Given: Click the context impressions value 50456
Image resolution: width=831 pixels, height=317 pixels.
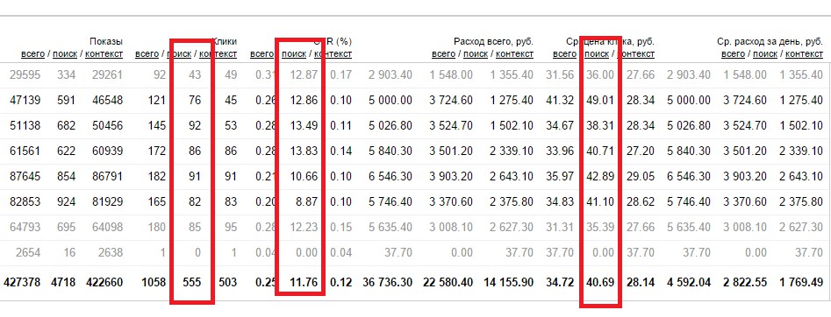Looking at the screenshot, I should pyautogui.click(x=107, y=126).
